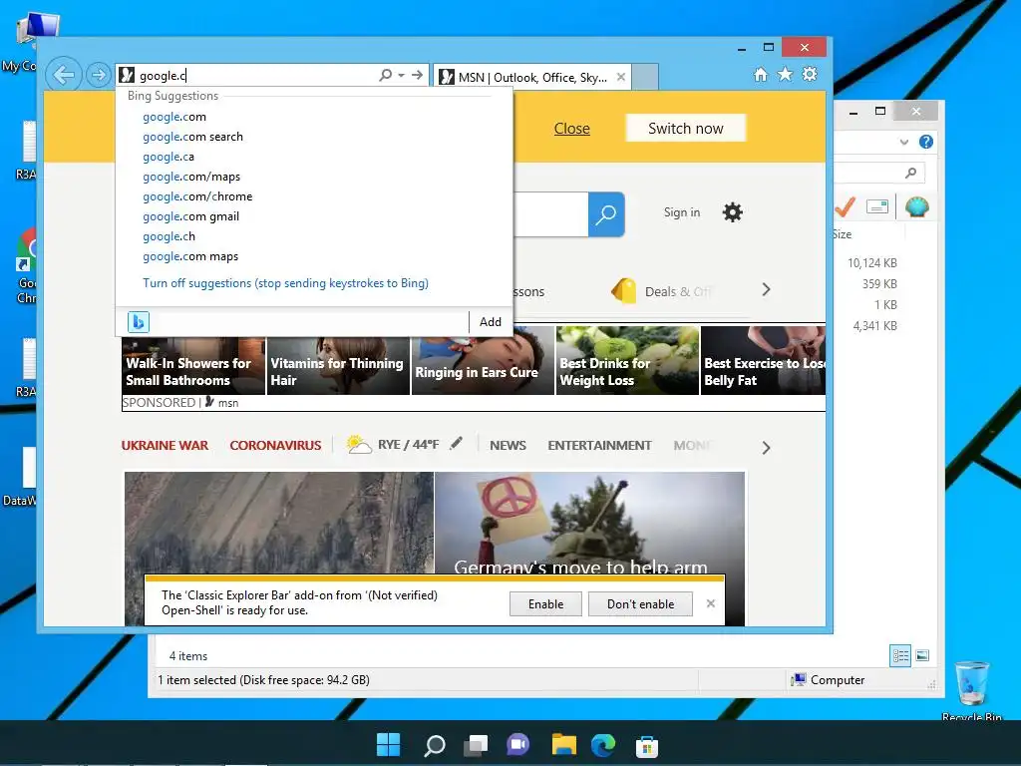Select suggestion google.com maps
Viewport: 1021px width, 766px height.
point(190,256)
